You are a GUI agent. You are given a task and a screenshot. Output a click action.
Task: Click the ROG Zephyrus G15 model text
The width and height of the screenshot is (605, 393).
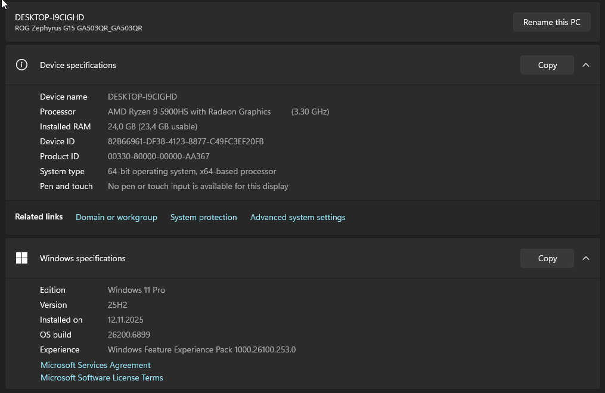click(79, 28)
